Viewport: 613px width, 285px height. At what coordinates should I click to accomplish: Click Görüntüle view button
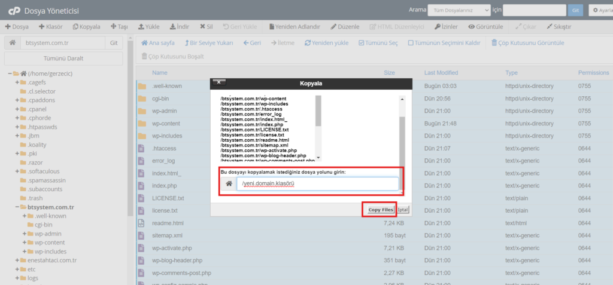coord(486,26)
